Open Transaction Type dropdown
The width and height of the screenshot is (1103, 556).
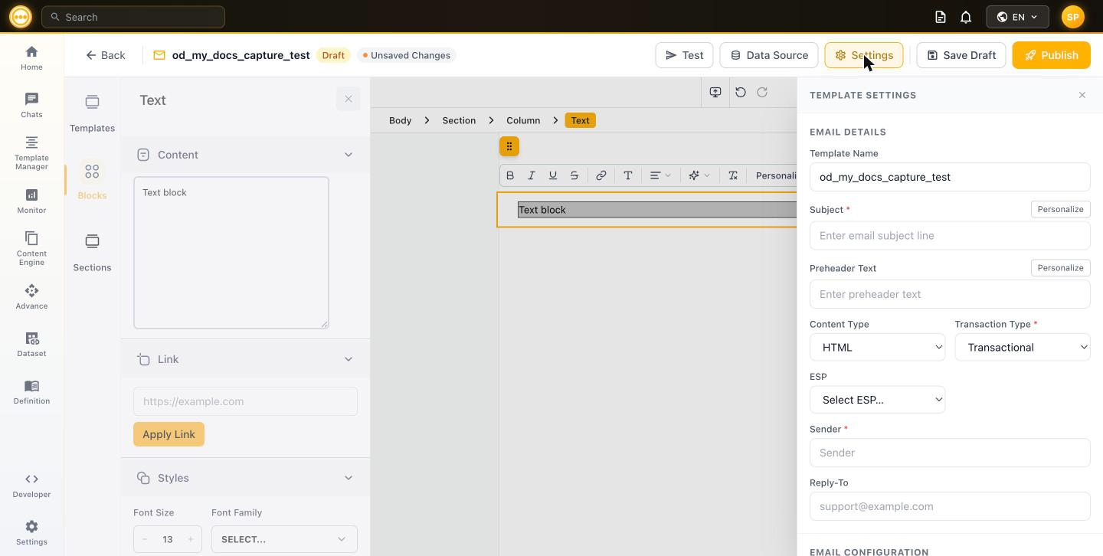tap(1023, 347)
